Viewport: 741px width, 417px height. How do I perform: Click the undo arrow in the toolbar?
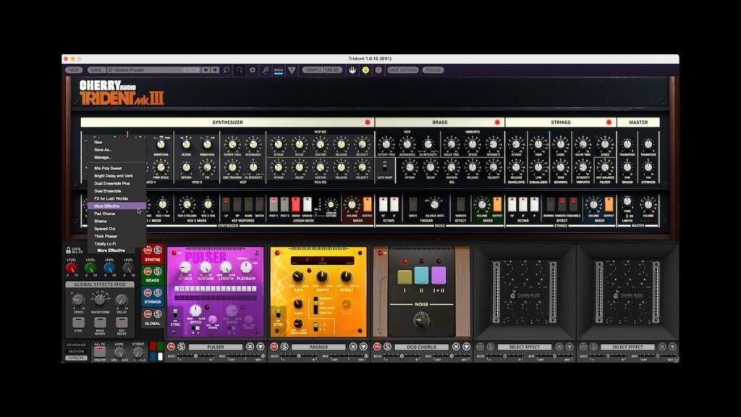pyautogui.click(x=226, y=70)
